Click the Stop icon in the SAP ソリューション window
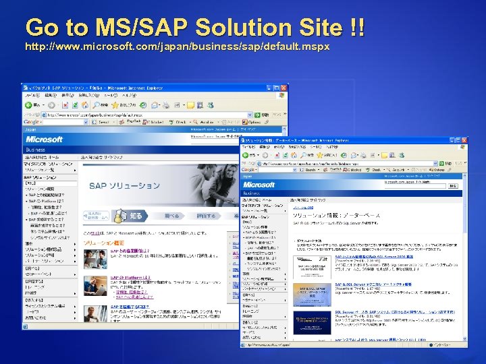 tap(65, 105)
